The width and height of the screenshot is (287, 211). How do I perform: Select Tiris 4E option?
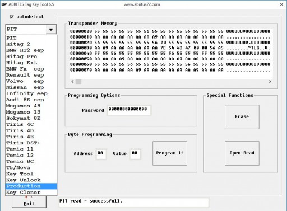pyautogui.click(x=31, y=137)
